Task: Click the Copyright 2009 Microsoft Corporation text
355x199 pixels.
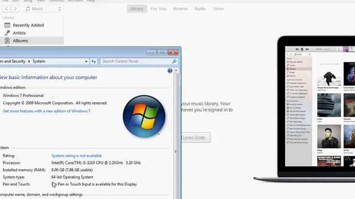Action: [x=55, y=103]
